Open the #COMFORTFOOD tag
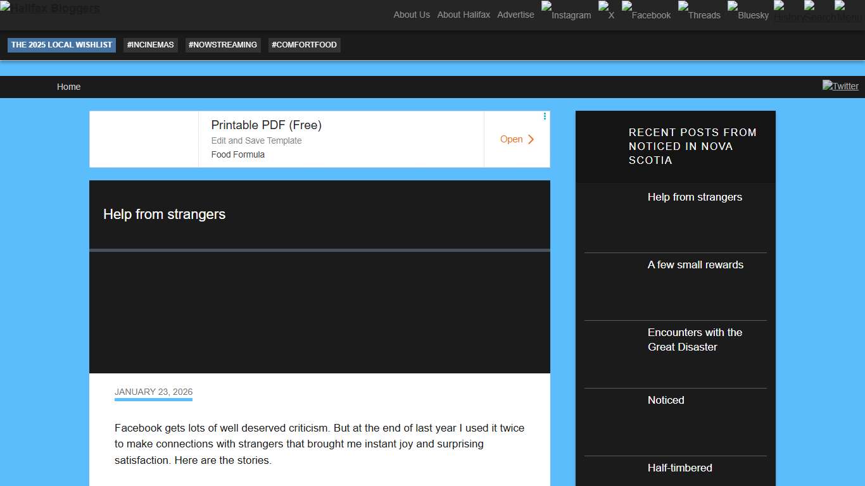 [304, 45]
